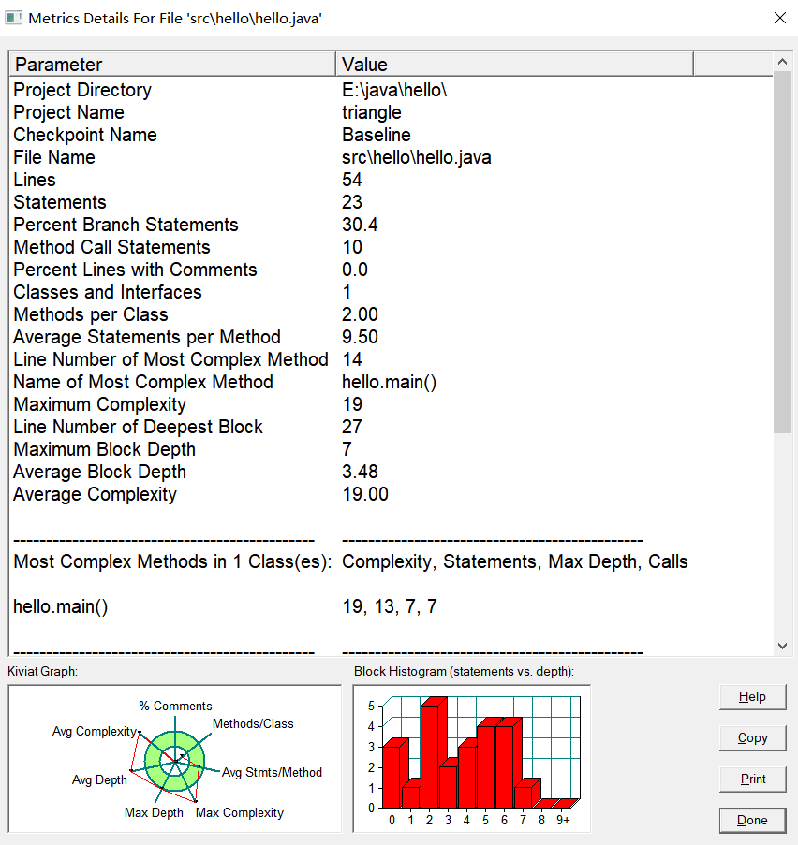Viewport: 798px width, 845px height.
Task: Click the Max Depth Kiviat label
Action: (154, 812)
